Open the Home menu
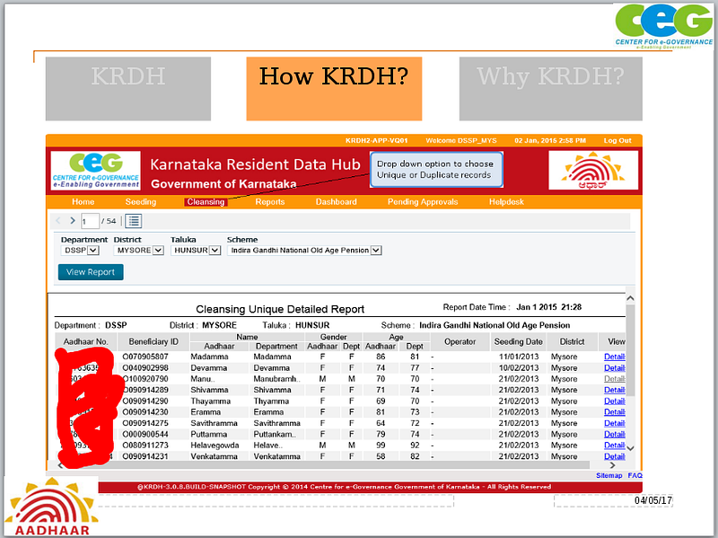The image size is (718, 538). (83, 201)
